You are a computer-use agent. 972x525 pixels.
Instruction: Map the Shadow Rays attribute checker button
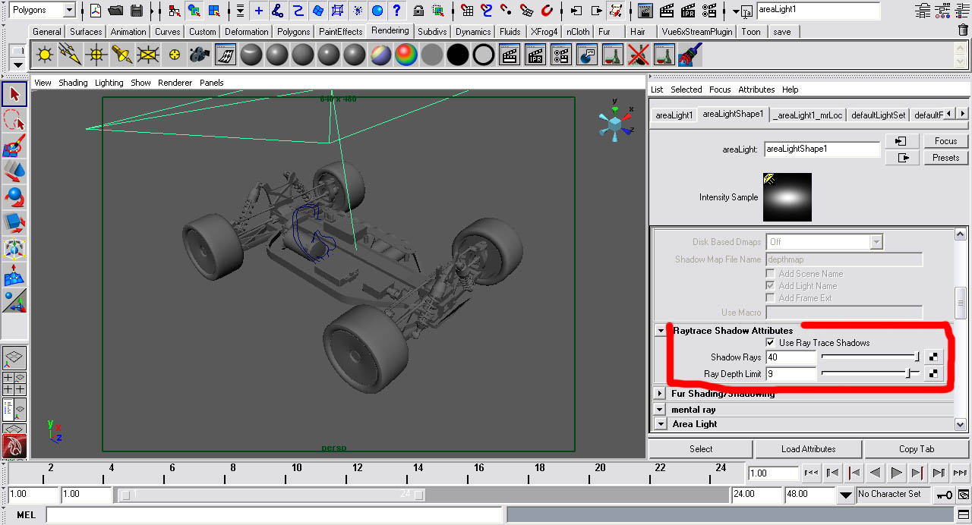tap(933, 357)
